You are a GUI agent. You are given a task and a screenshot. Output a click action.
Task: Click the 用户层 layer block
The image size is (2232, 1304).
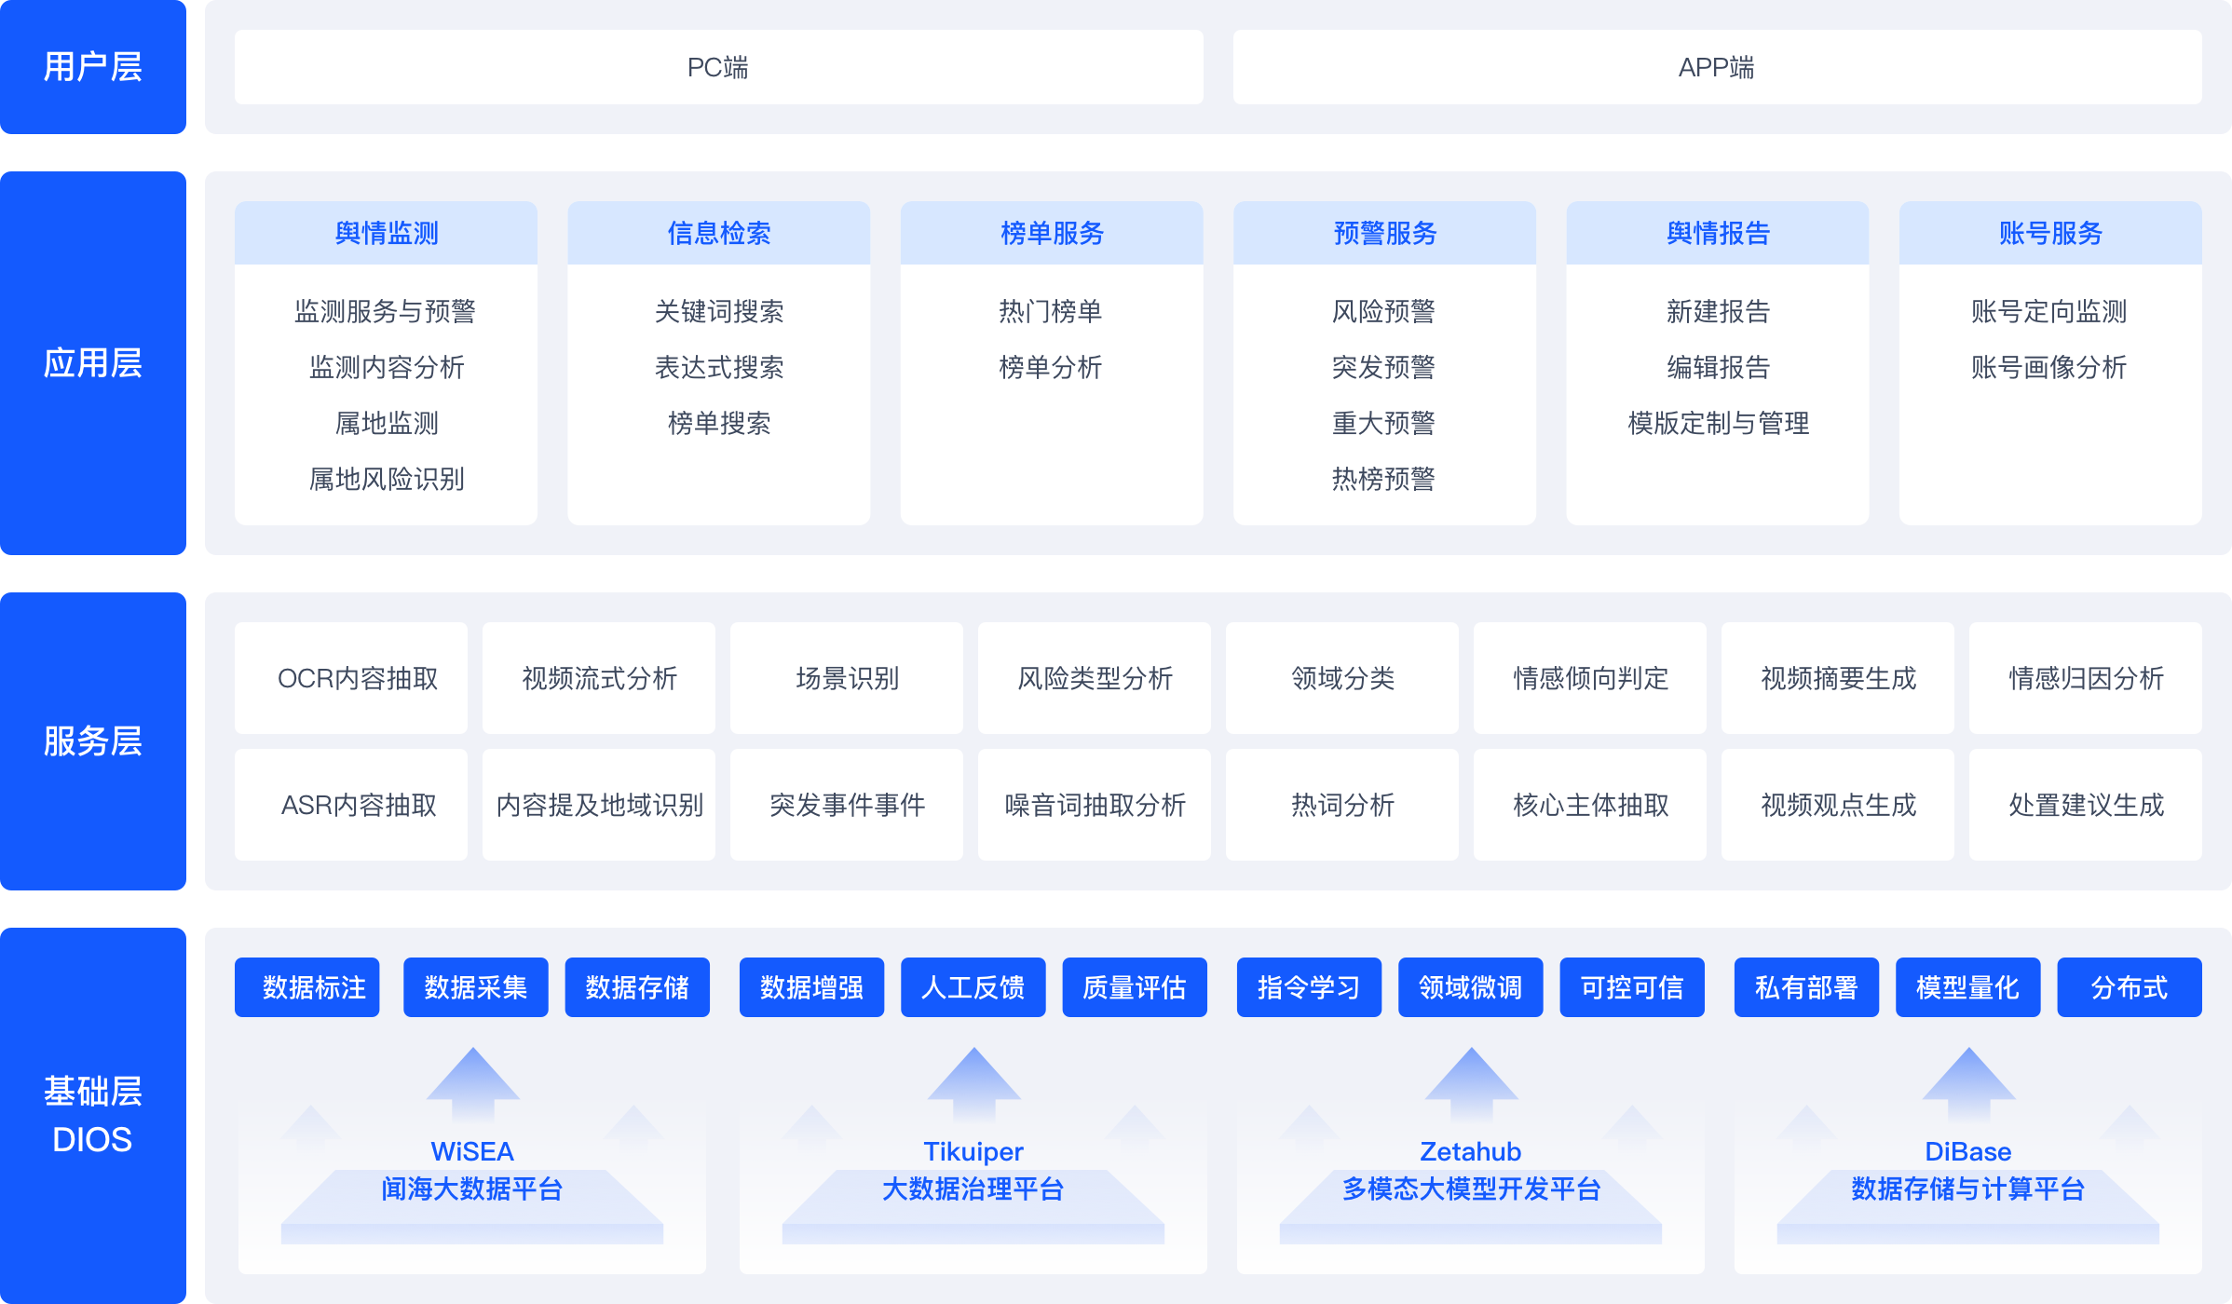pos(92,67)
